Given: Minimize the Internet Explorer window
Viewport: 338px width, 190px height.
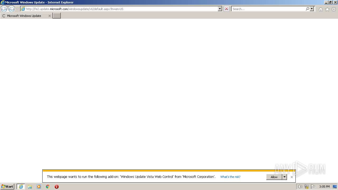Looking at the screenshot, I should (326, 2).
